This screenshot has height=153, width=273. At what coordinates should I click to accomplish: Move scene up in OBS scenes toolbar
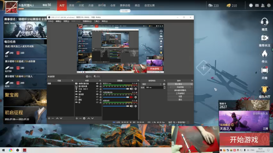coord(57,118)
